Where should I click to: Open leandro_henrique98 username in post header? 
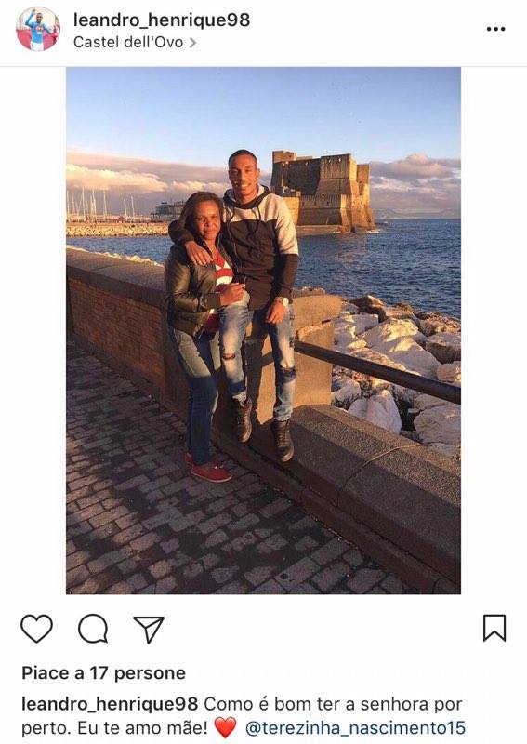pyautogui.click(x=162, y=20)
